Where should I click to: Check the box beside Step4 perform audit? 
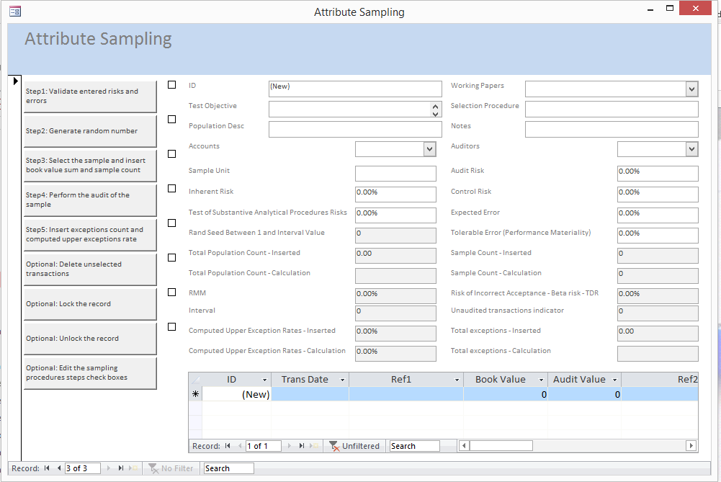pos(171,189)
